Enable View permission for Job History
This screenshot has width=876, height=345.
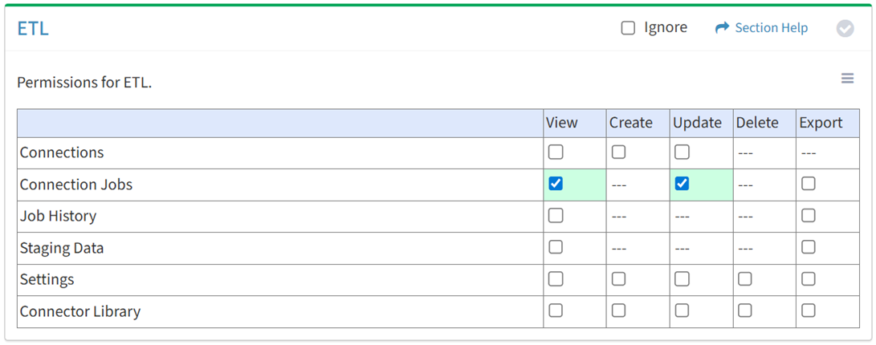pos(556,215)
